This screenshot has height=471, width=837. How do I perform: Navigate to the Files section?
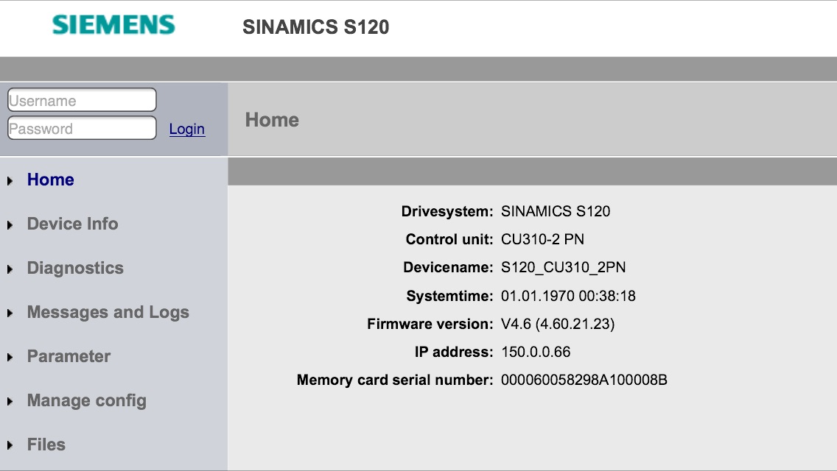46,445
